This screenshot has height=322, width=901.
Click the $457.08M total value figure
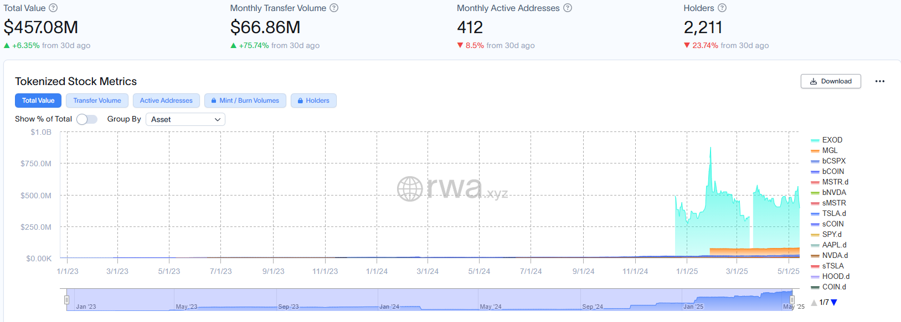pyautogui.click(x=41, y=27)
